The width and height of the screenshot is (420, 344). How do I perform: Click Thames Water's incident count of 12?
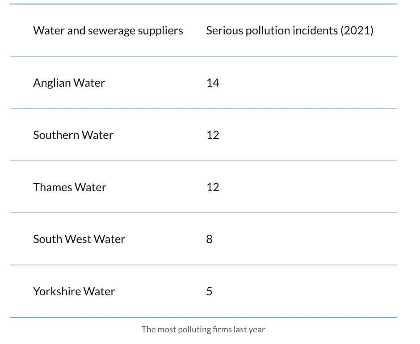[x=213, y=187]
